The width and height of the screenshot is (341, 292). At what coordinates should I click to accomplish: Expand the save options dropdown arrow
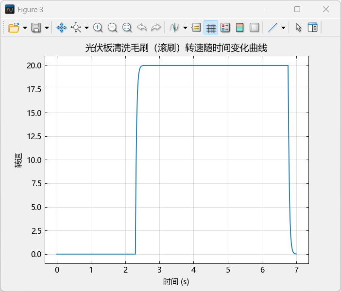coord(47,28)
